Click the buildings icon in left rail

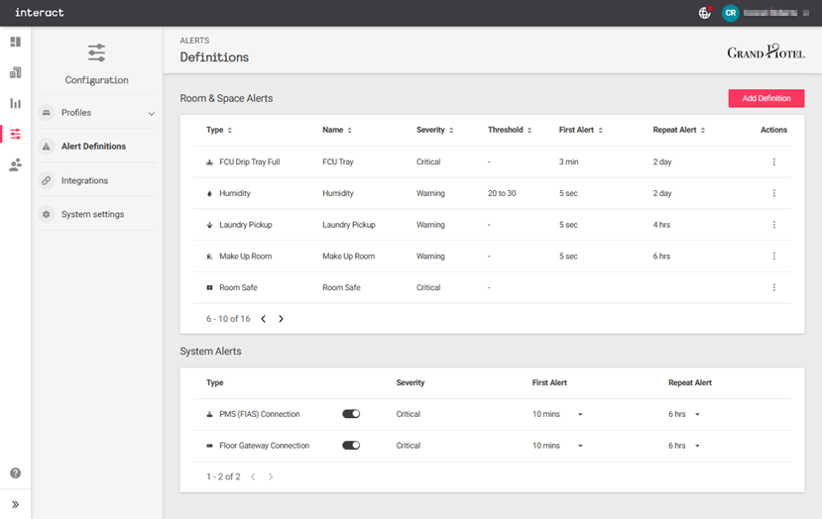(x=15, y=72)
